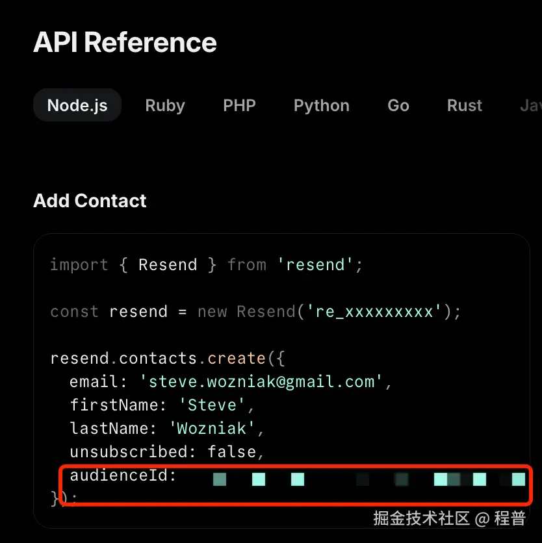Viewport: 542px width, 543px height.
Task: Click the 'resend' import string
Action: 316,264
